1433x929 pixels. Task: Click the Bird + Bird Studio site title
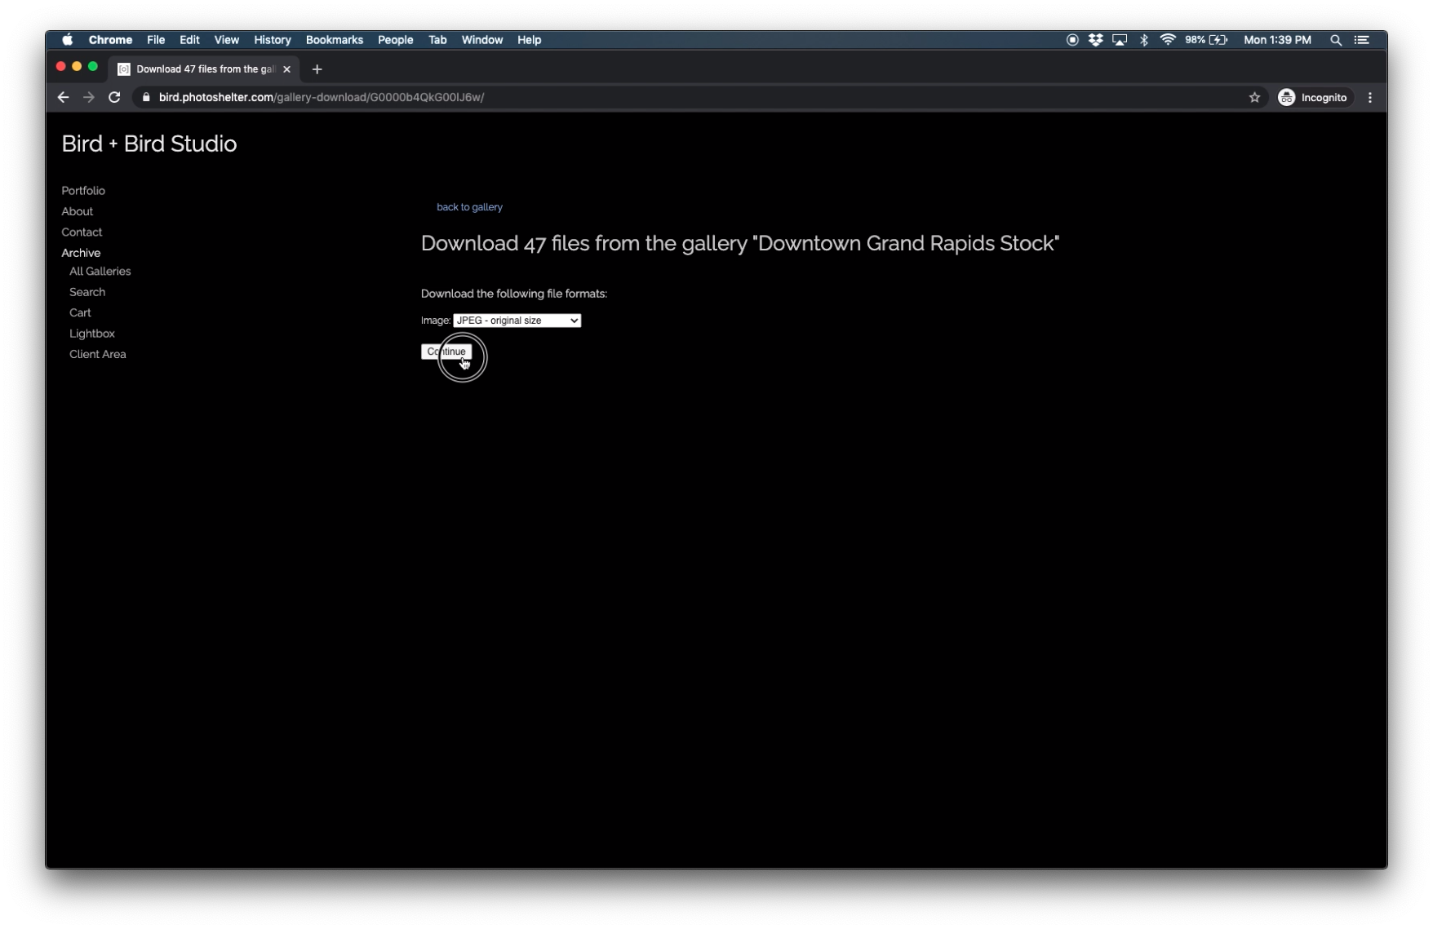click(x=149, y=144)
